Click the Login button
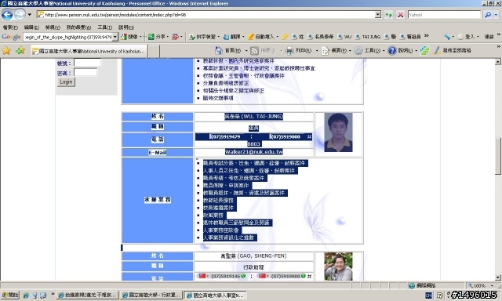The image size is (502, 301). (66, 82)
